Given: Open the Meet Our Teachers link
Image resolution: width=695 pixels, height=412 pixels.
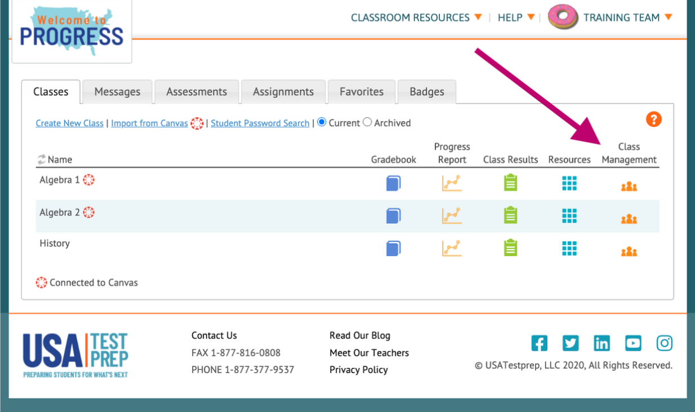Looking at the screenshot, I should (369, 353).
